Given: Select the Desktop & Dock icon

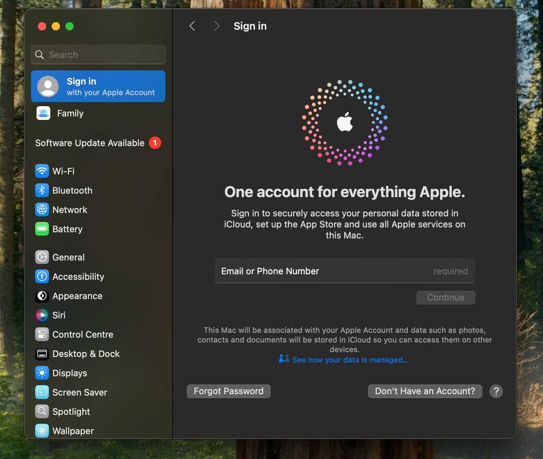Looking at the screenshot, I should [x=42, y=354].
